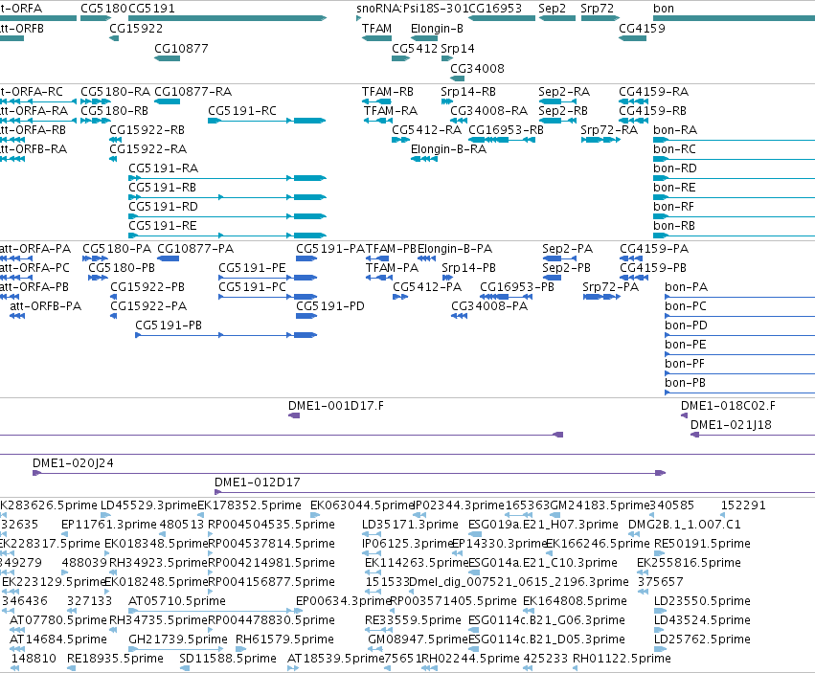Click the CG5191-RE transcript line glyph

coord(227,236)
